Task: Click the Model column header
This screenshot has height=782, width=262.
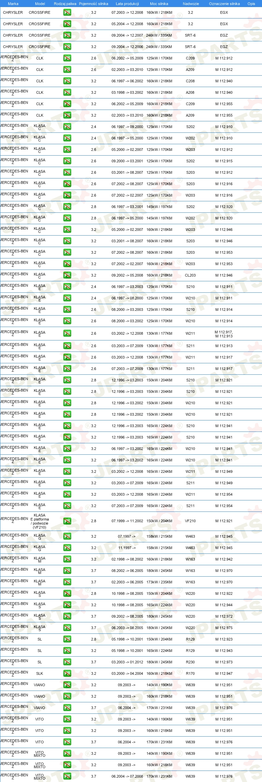Action: (x=40, y=4)
